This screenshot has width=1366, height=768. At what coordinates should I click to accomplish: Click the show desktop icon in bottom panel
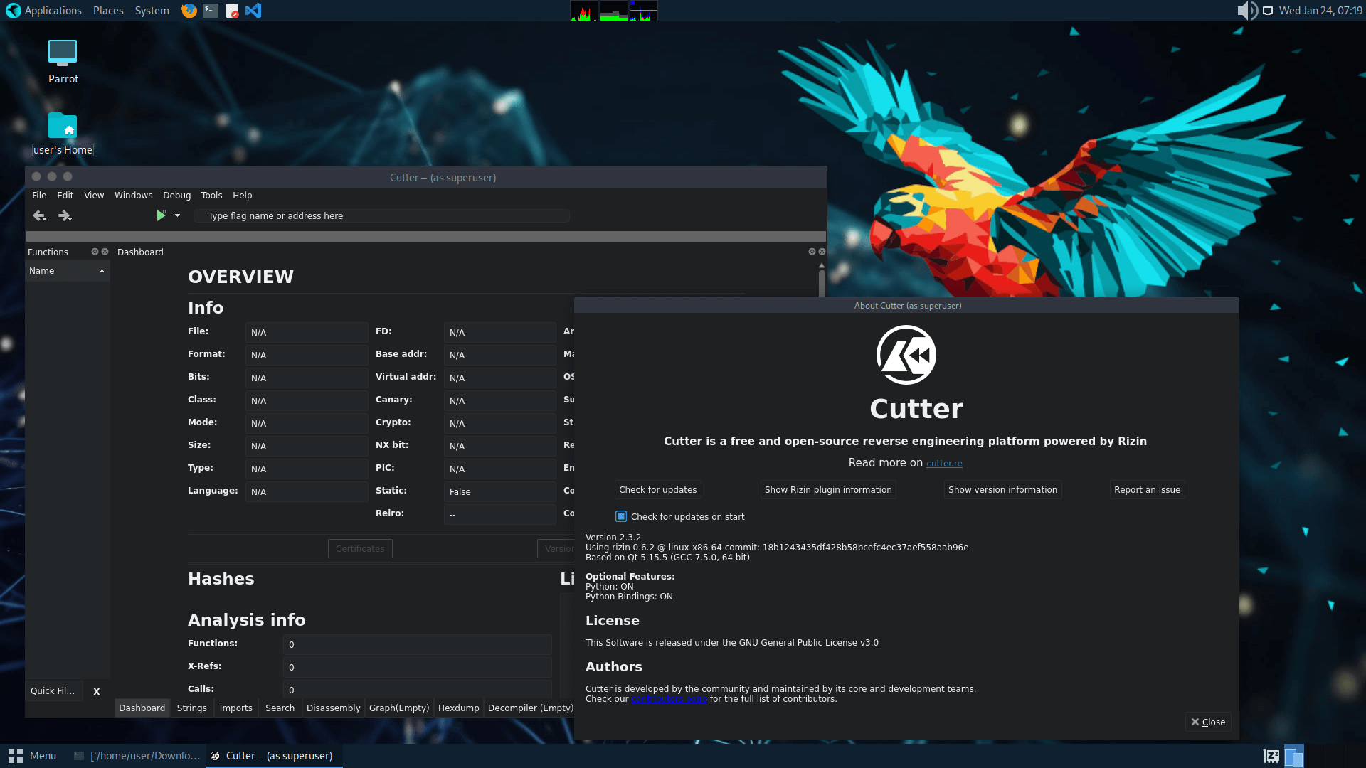click(1271, 756)
